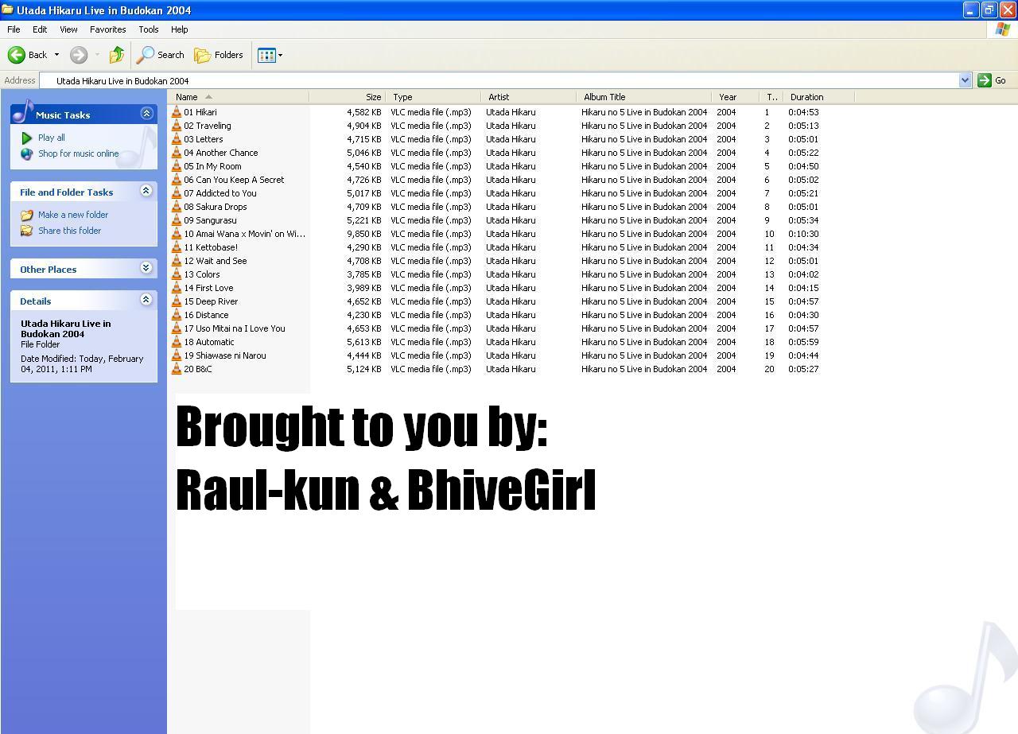Open Back button history dropdown
The image size is (1018, 734).
[56, 55]
